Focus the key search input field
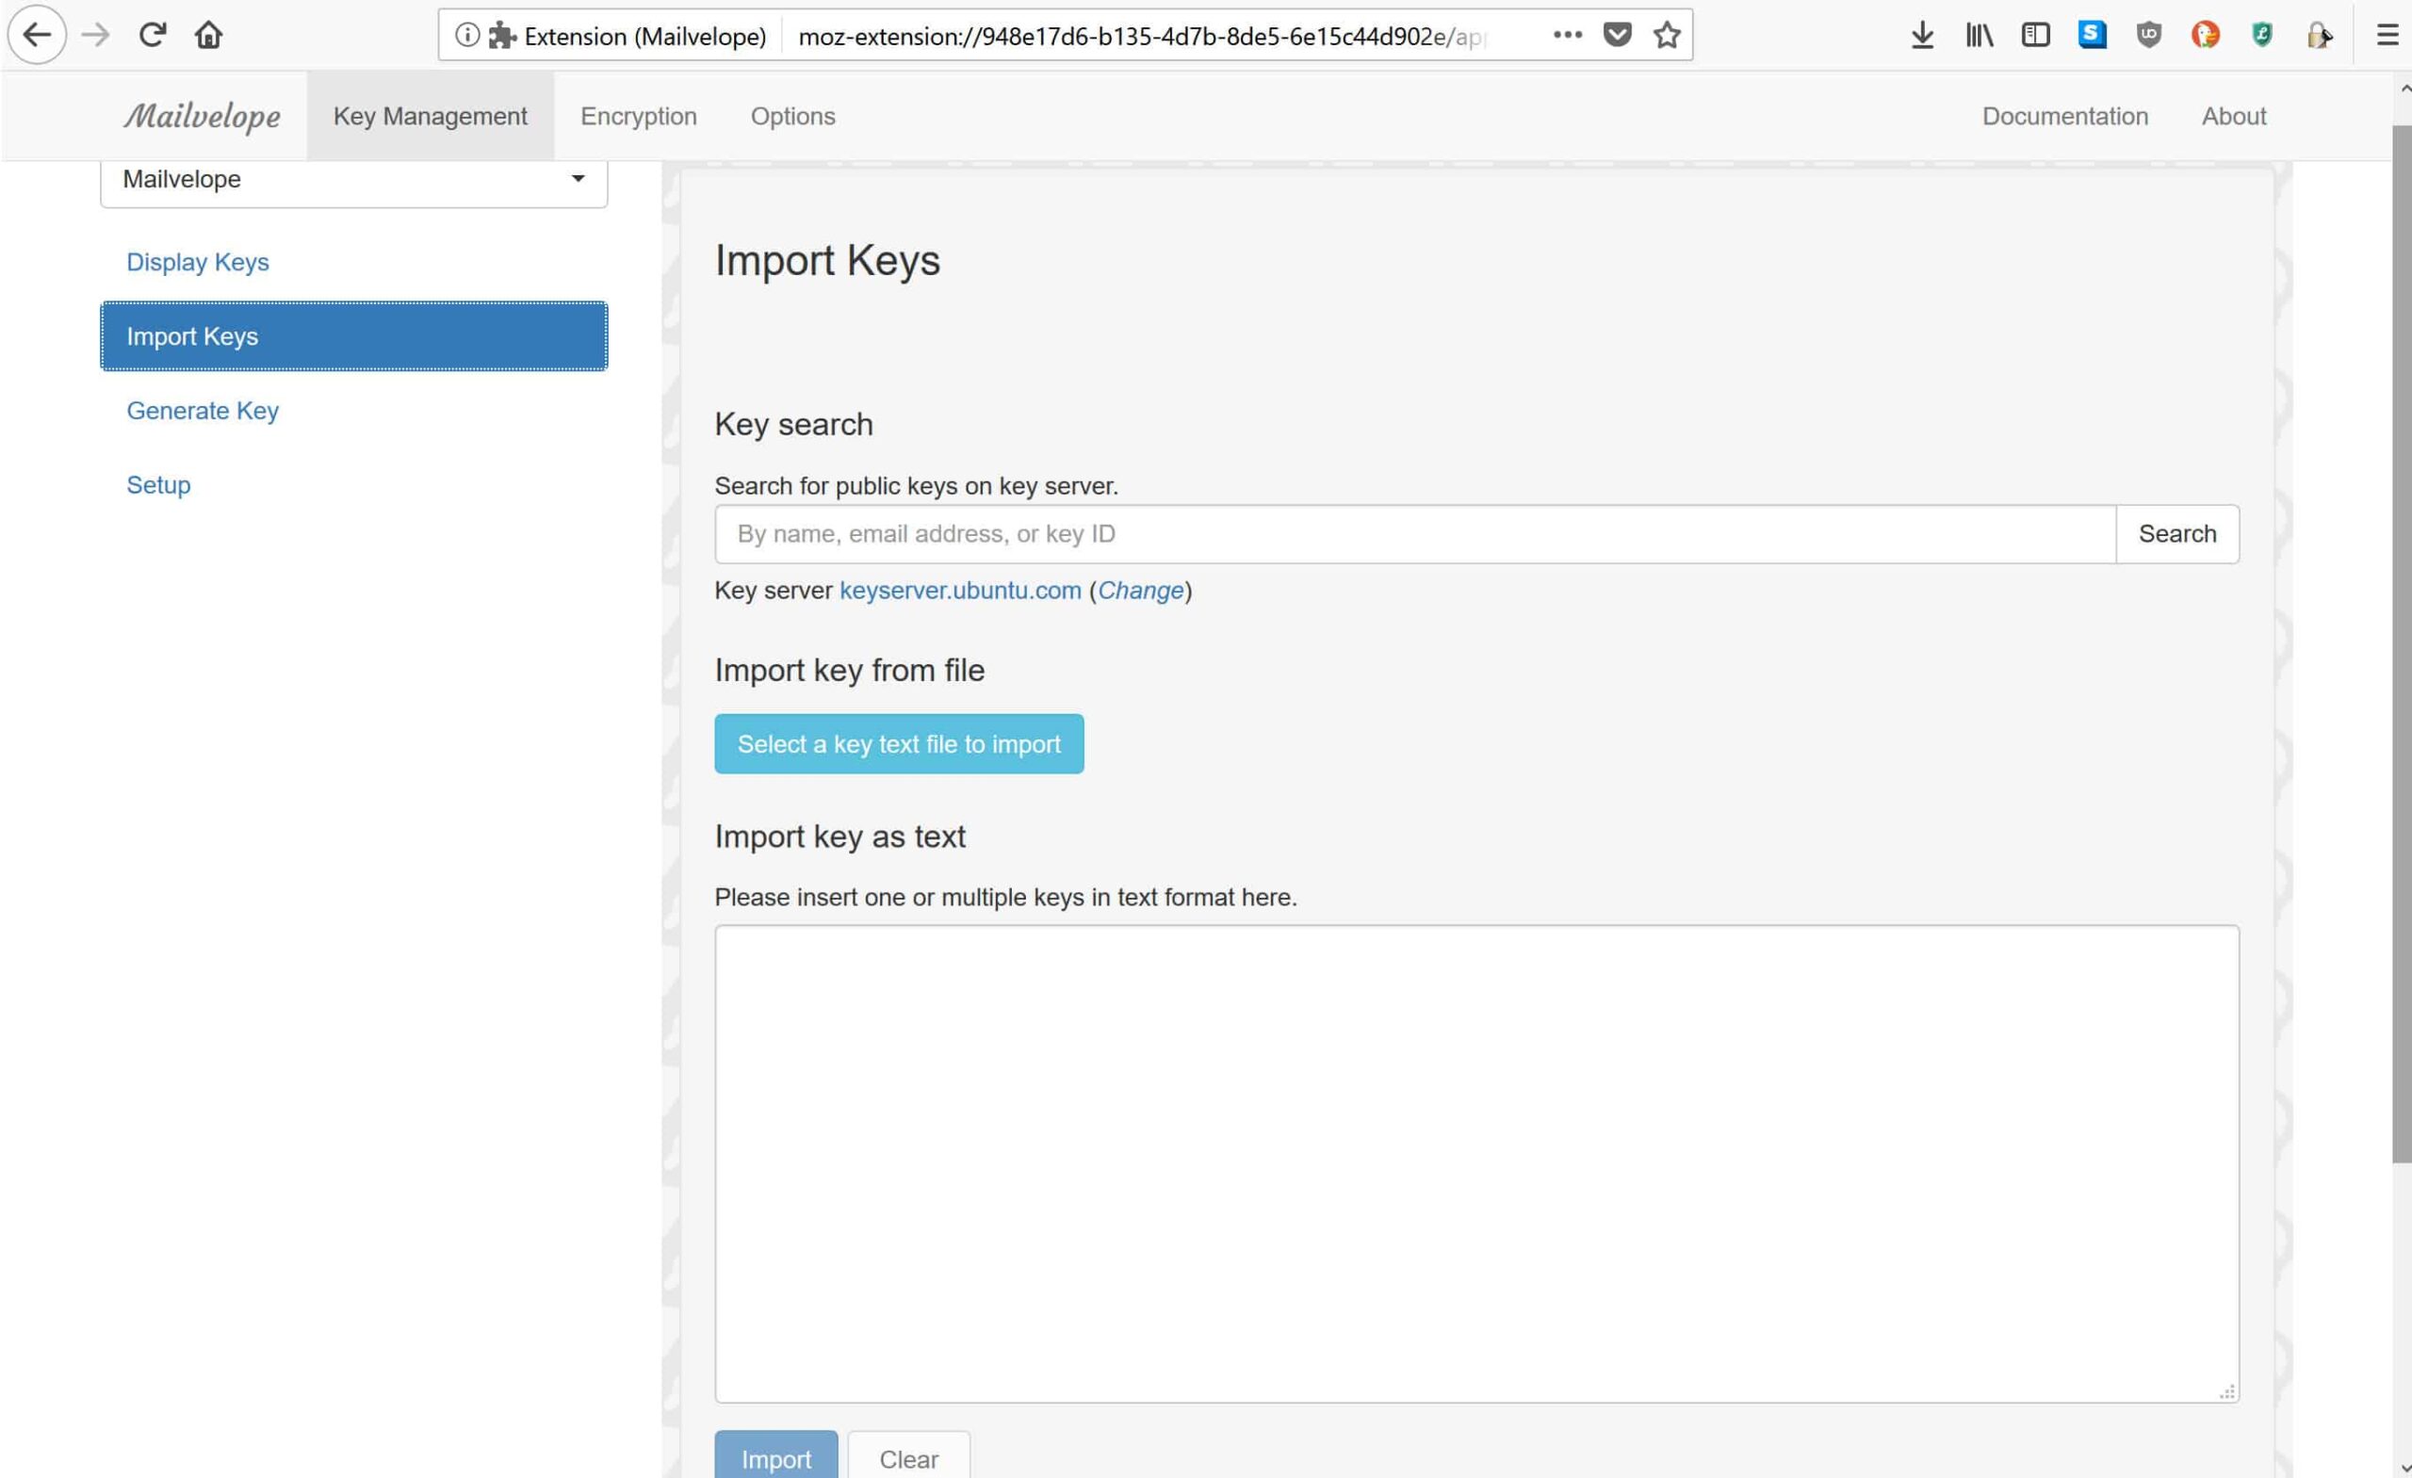The width and height of the screenshot is (2412, 1478). click(x=1414, y=533)
